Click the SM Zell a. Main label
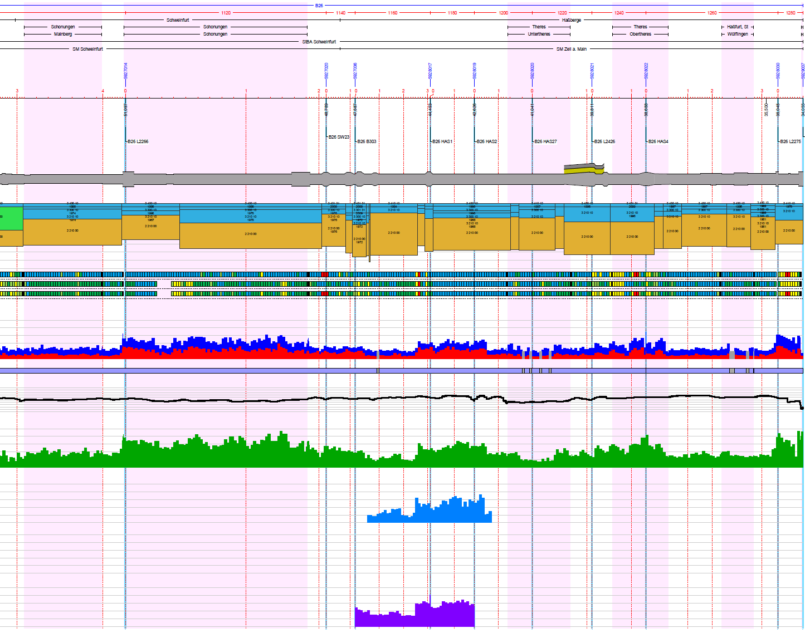 pyautogui.click(x=572, y=49)
